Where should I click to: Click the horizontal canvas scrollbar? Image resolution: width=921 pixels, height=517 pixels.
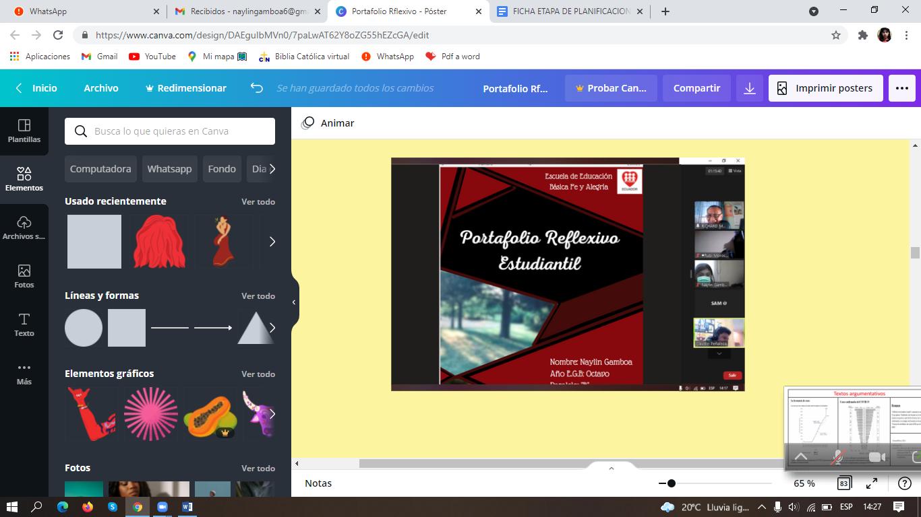tap(571, 463)
